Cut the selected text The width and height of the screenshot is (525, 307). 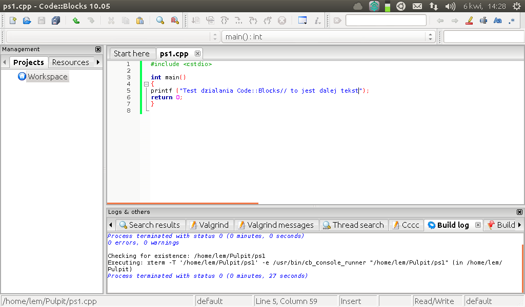click(111, 20)
